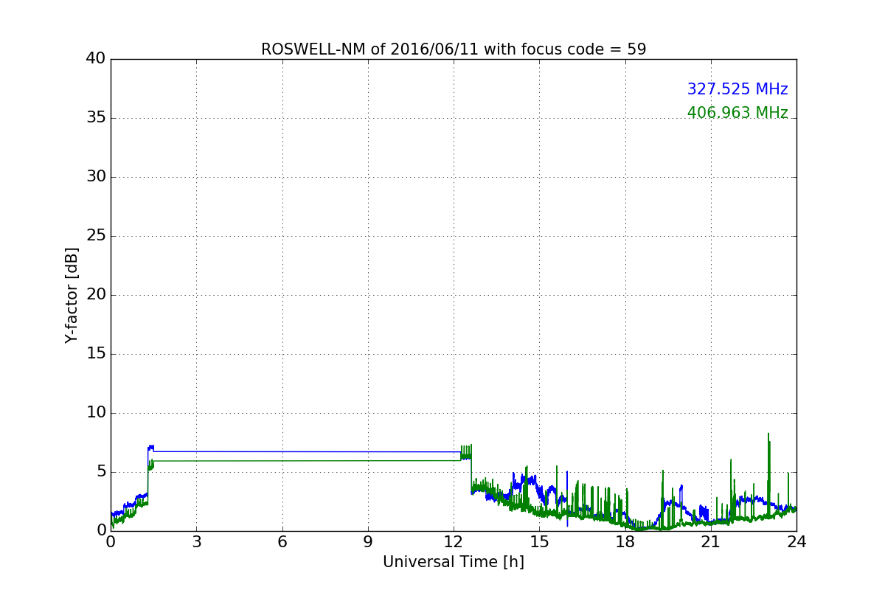This screenshot has height=590, width=885.
Task: Click the y-axis tick label 15
Action: [96, 354]
